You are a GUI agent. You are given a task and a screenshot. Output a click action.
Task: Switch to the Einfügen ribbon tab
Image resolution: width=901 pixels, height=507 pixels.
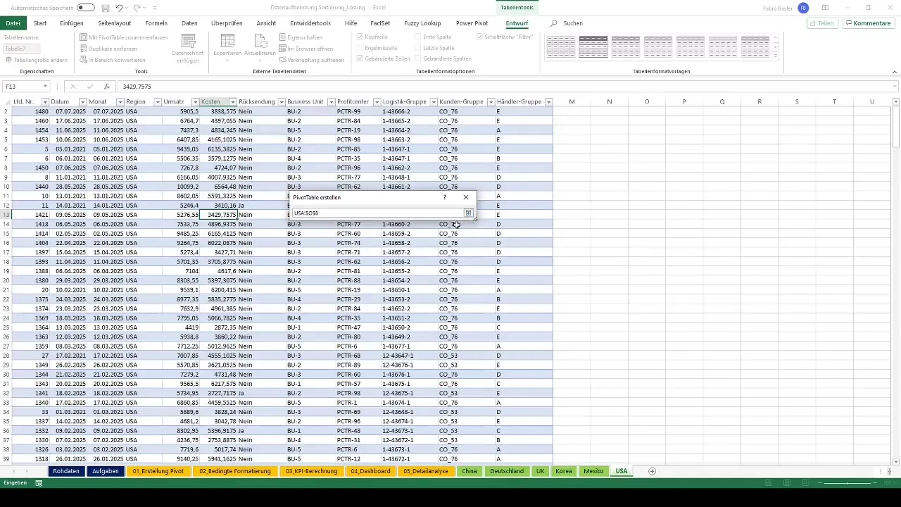click(x=72, y=23)
